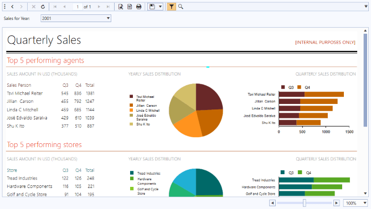The image size is (371, 209).
Task: Decrease zoom with the left arrow button
Action: [272, 203]
